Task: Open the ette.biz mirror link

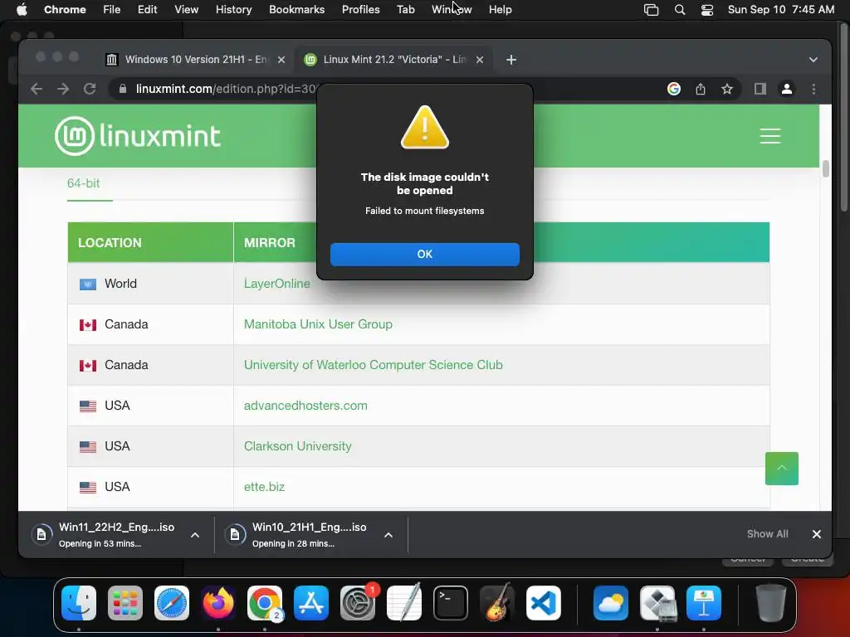Action: coord(264,486)
